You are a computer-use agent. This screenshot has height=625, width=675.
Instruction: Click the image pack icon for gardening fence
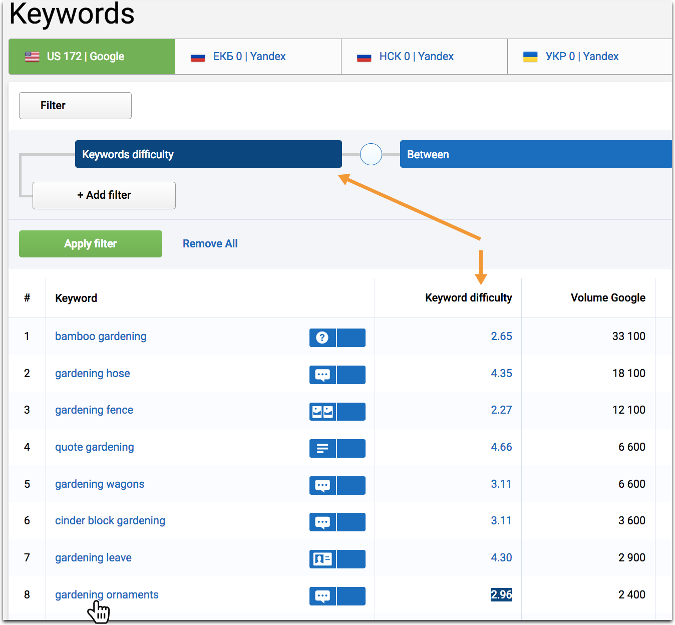tap(322, 412)
